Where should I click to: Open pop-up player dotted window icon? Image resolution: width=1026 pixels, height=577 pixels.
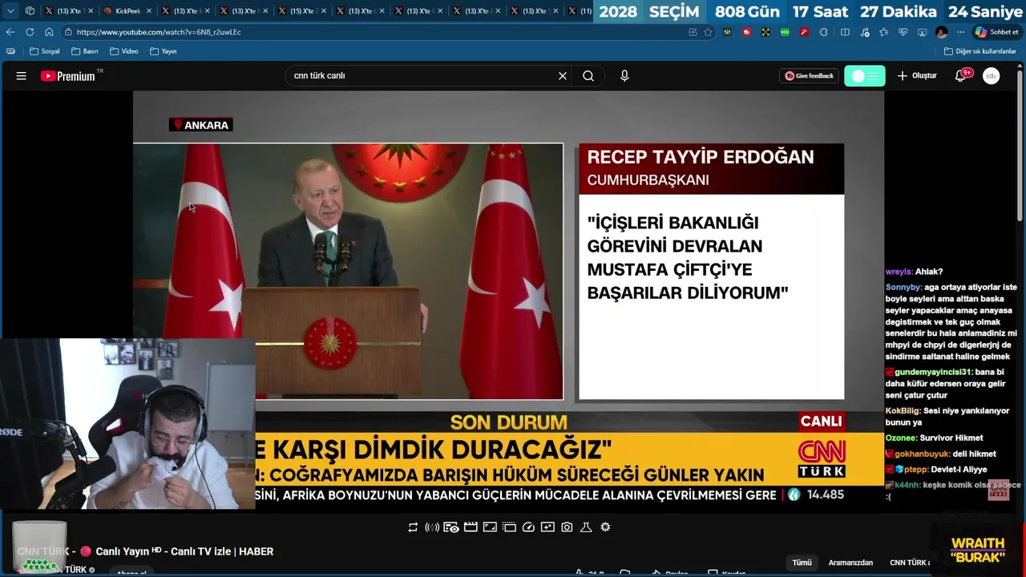pyautogui.click(x=509, y=527)
